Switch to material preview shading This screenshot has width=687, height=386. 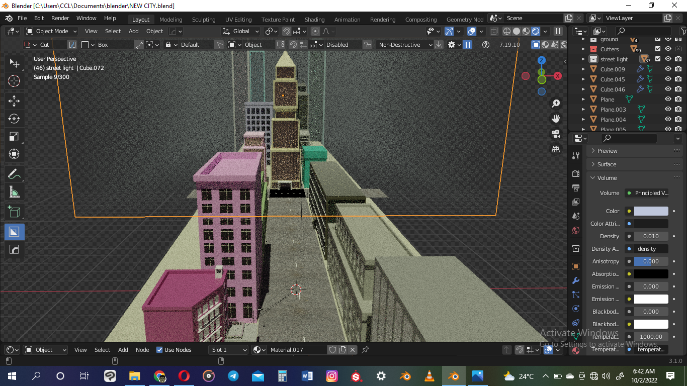coord(526,31)
